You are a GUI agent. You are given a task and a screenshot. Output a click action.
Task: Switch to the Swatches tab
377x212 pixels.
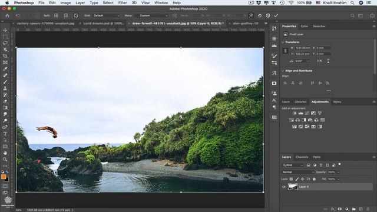click(319, 26)
